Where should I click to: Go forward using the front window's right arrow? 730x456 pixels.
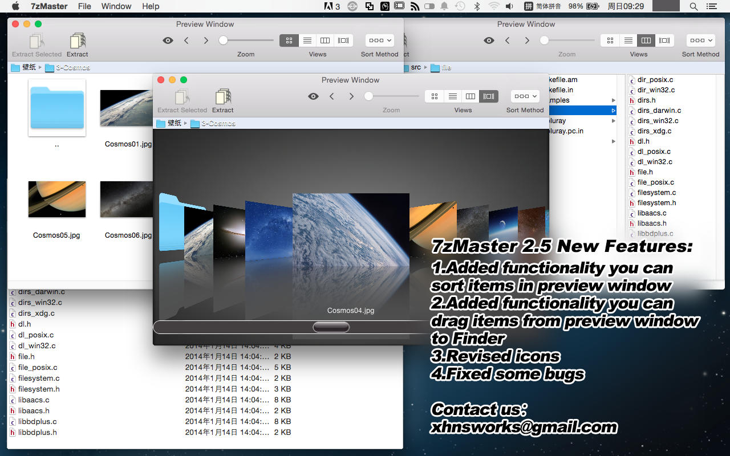tap(351, 96)
